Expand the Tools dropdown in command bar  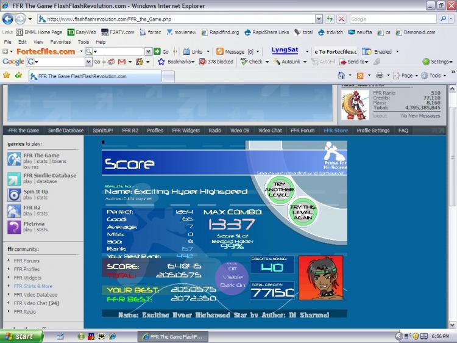[434, 76]
